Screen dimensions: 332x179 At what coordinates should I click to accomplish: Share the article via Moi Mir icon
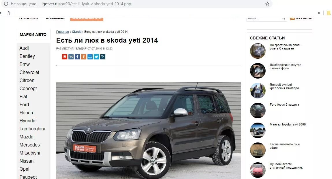click(x=90, y=57)
